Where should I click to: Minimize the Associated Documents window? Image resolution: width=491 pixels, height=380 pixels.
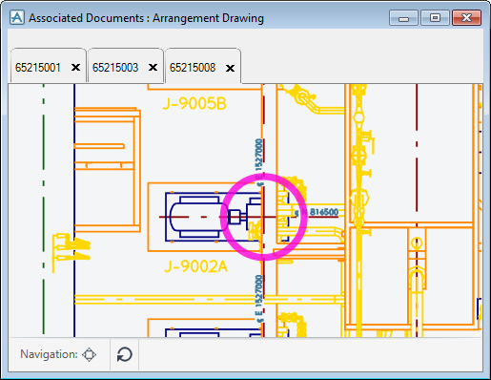click(403, 18)
